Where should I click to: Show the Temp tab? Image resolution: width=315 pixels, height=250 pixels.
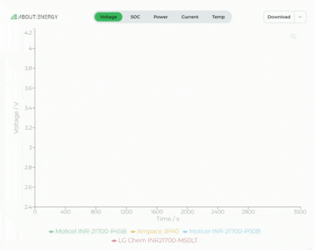coord(218,17)
